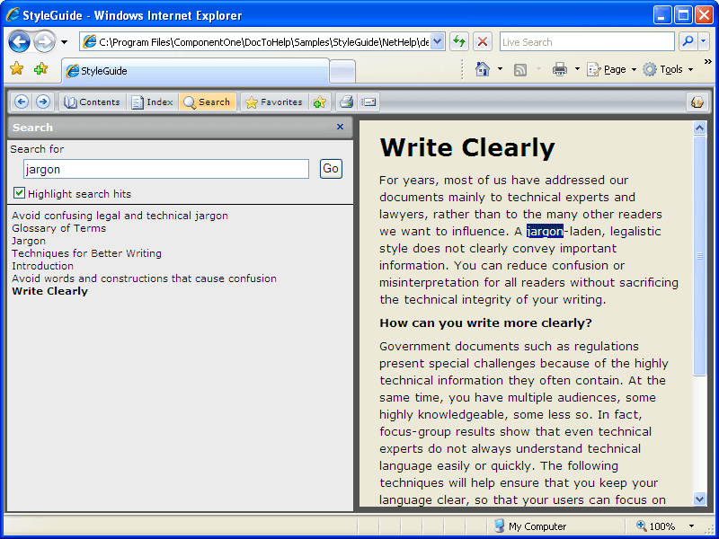Click the browser Print icon
719x539 pixels.
point(559,70)
